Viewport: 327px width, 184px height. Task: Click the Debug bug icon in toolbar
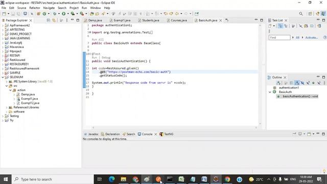(55, 14)
